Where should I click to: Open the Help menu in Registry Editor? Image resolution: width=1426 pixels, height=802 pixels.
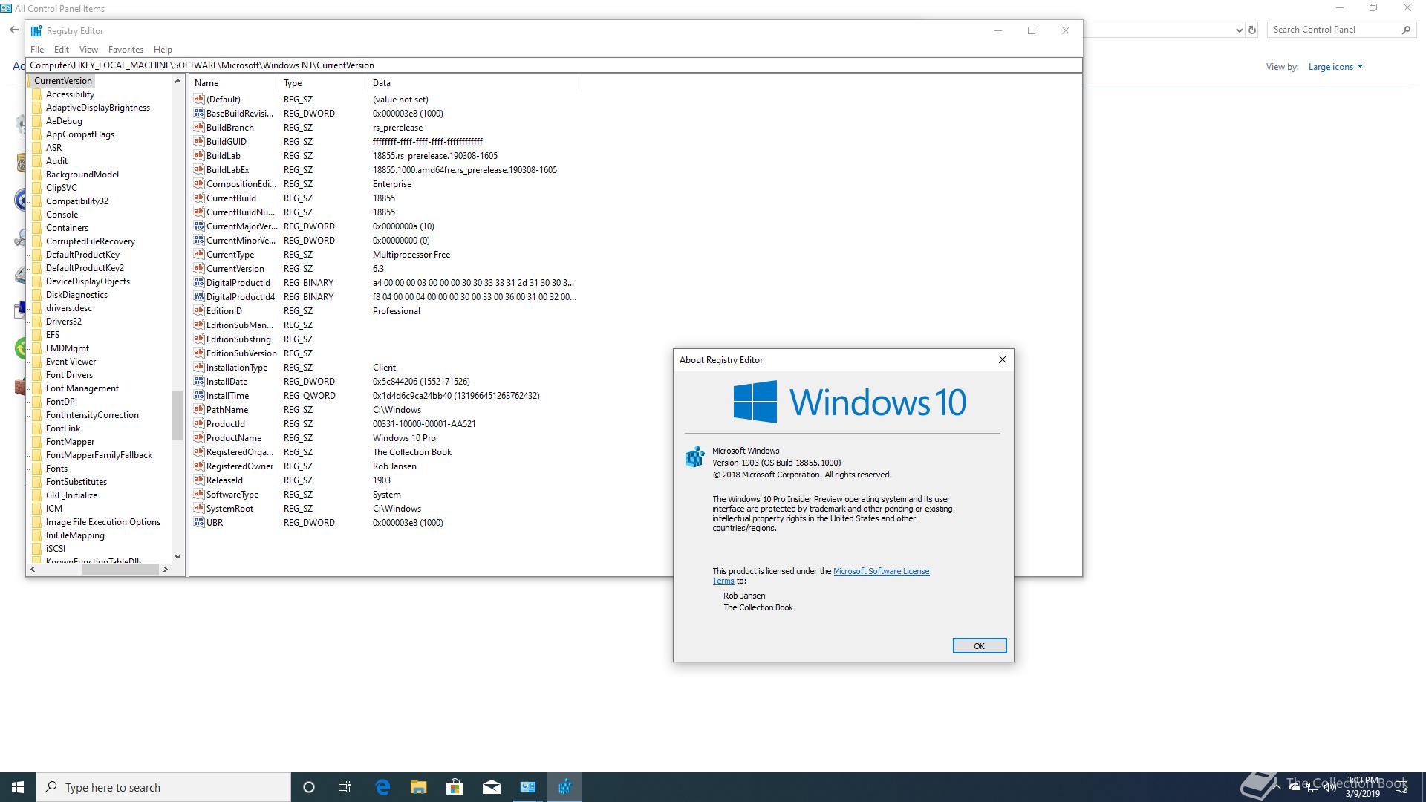(163, 50)
